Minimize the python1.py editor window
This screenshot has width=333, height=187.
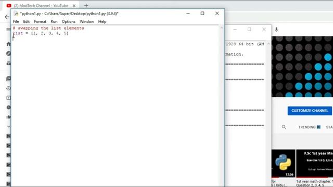(x=188, y=14)
